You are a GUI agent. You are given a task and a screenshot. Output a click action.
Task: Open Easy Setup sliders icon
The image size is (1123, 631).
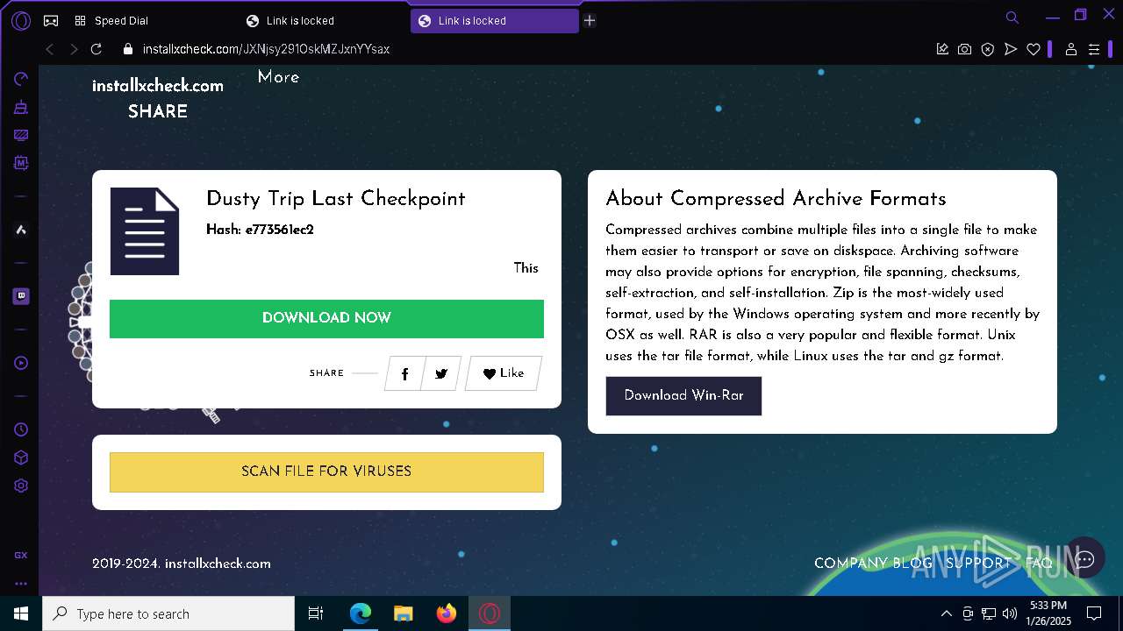1093,49
